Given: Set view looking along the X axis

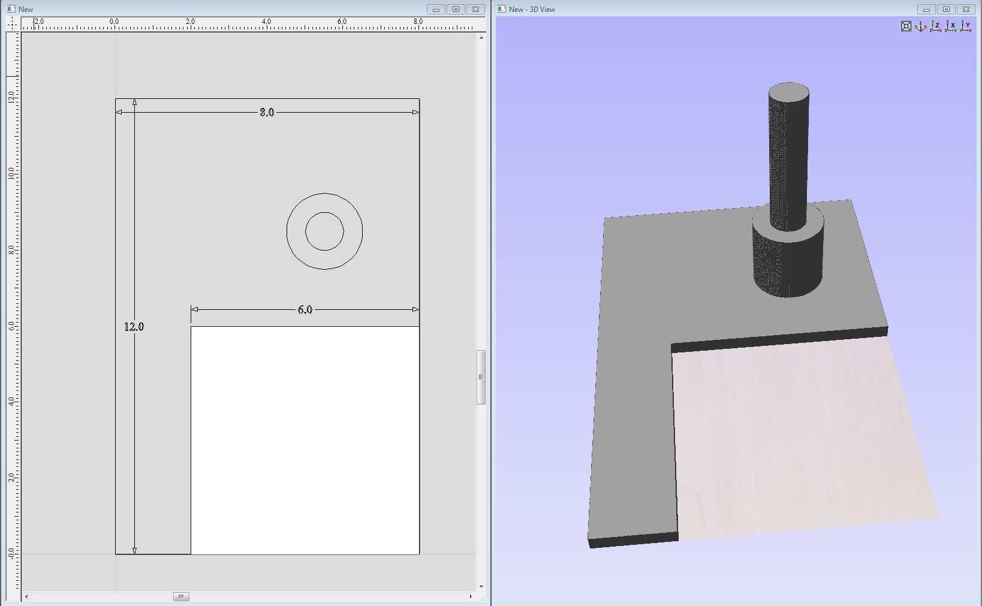Looking at the screenshot, I should [x=951, y=26].
